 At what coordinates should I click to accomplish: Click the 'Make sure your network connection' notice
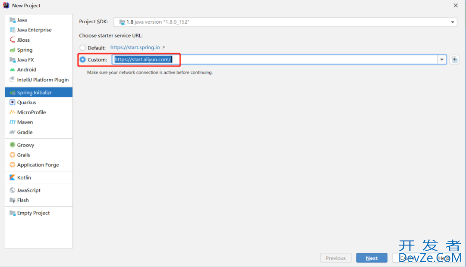[x=150, y=72]
